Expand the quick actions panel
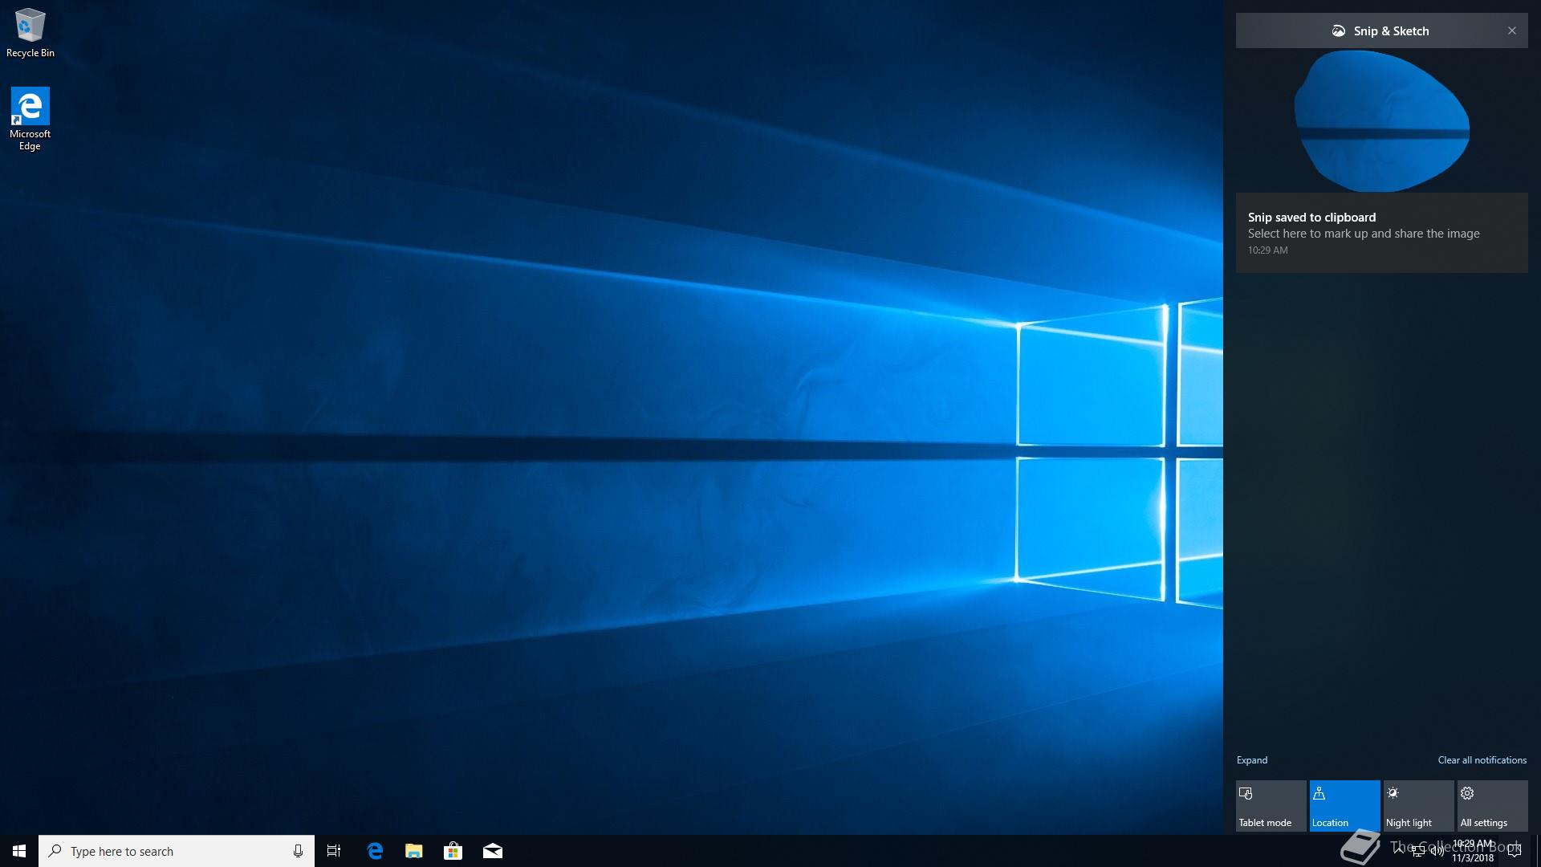Screen dimensions: 1541x867 [x=1252, y=760]
